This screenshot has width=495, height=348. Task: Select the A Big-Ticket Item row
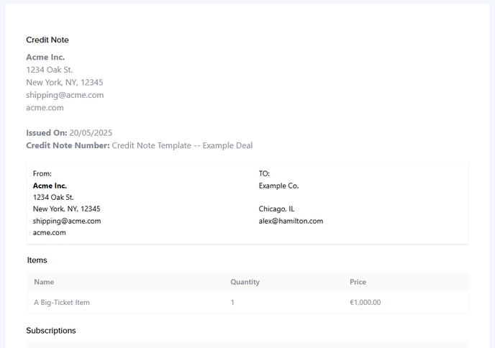pyautogui.click(x=62, y=302)
